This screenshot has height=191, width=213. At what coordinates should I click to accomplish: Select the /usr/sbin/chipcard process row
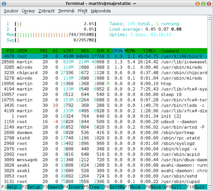(104, 73)
